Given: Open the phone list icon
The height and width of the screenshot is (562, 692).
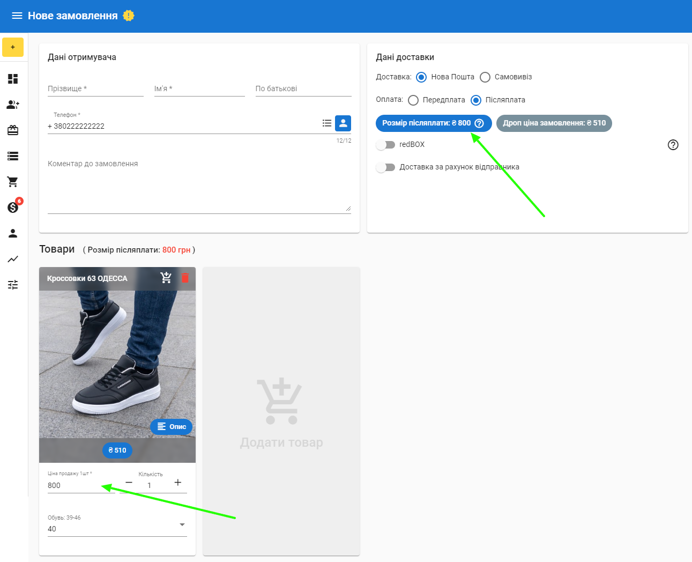Looking at the screenshot, I should 327,123.
